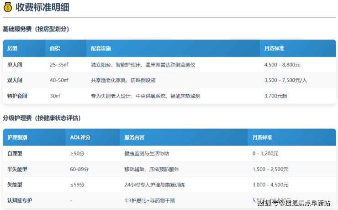The width and height of the screenshot is (338, 210).
Task: Click the 4,500 - 8,800元 price cell
Action: [282, 65]
